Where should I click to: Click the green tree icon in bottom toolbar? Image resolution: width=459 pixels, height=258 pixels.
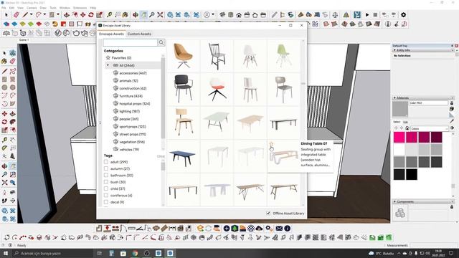[235, 228]
